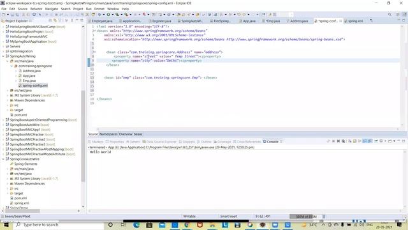This screenshot has width=408, height=230.
Task: Switch to the beans editor tab
Action: [138, 134]
